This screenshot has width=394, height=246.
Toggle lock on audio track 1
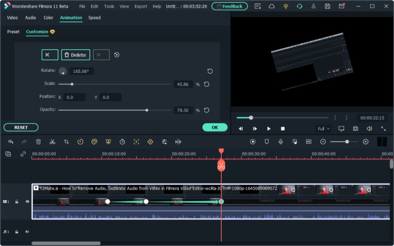click(17, 232)
